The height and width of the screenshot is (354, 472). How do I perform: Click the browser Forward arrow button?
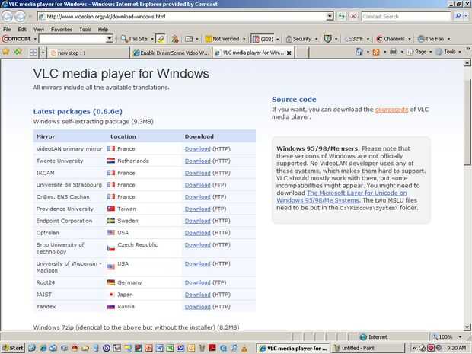click(20, 16)
